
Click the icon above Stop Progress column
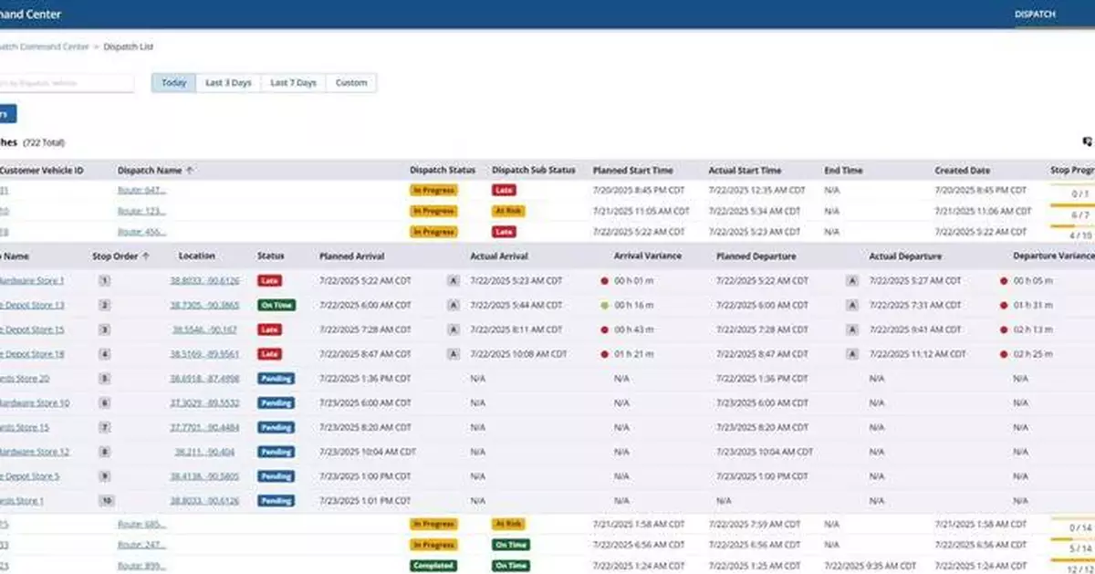tap(1087, 141)
